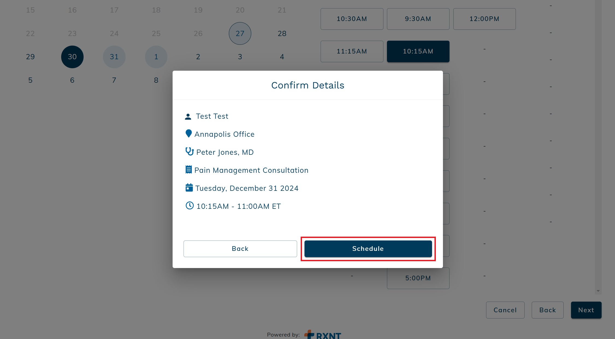Viewport: 615px width, 339px height.
Task: Select the 10:30AM time slot
Action: 352,19
